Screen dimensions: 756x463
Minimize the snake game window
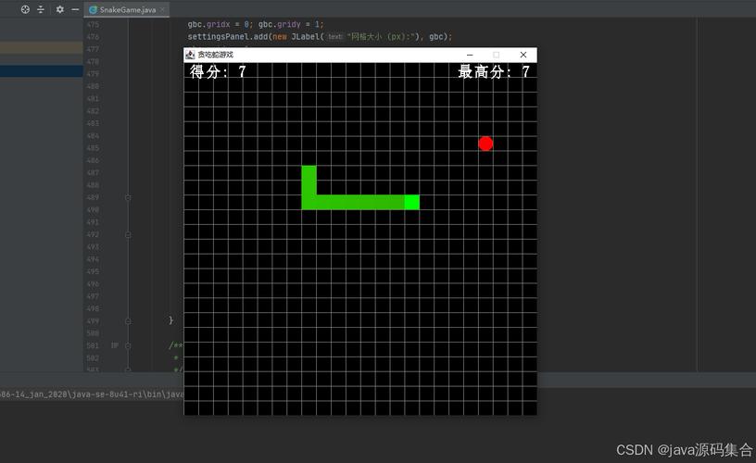[470, 55]
